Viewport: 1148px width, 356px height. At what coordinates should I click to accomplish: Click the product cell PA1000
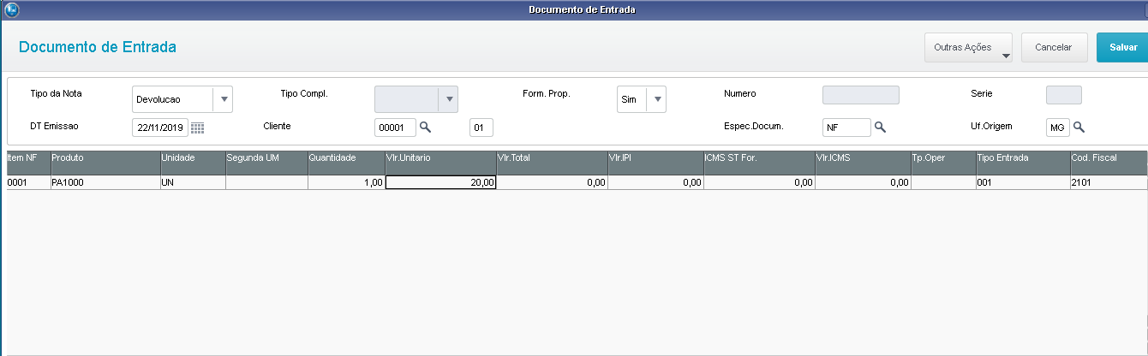(x=105, y=182)
